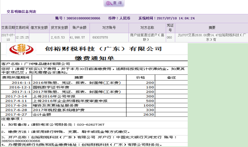Select the account balance 41,998.57 cell
The height and width of the screenshot is (147, 248).
click(x=78, y=37)
